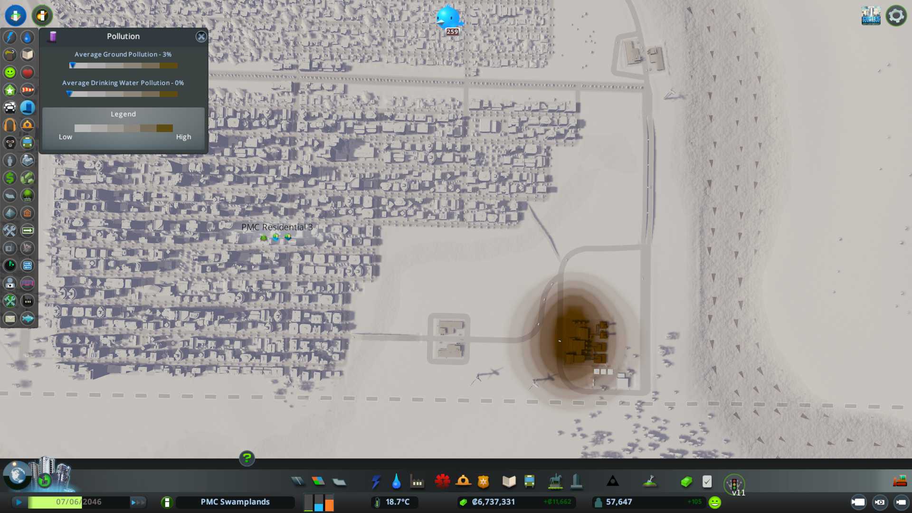The width and height of the screenshot is (912, 513).
Task: Open the Public transport bus menu
Action: tap(529, 482)
